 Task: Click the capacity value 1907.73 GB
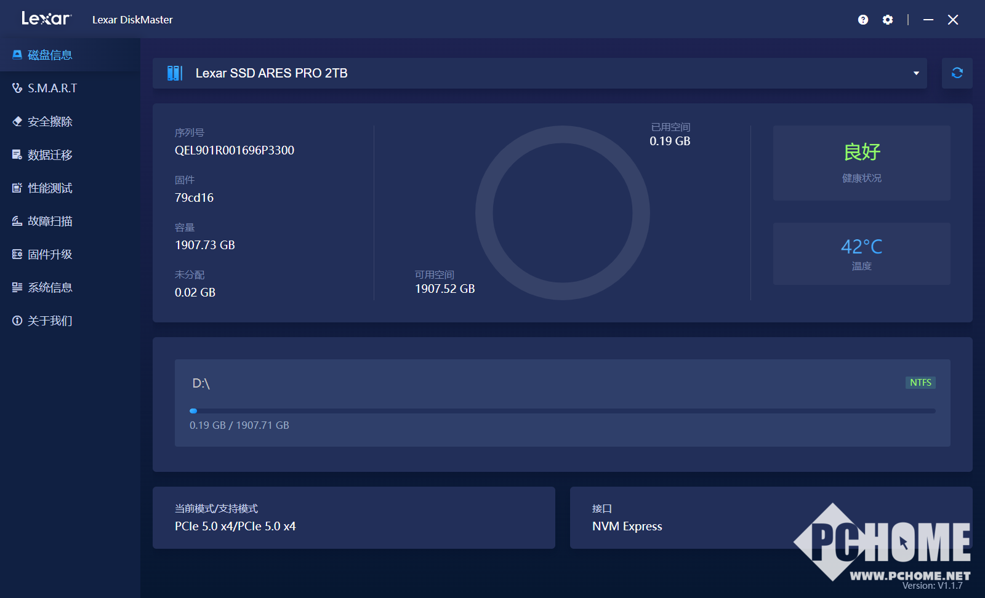click(205, 245)
